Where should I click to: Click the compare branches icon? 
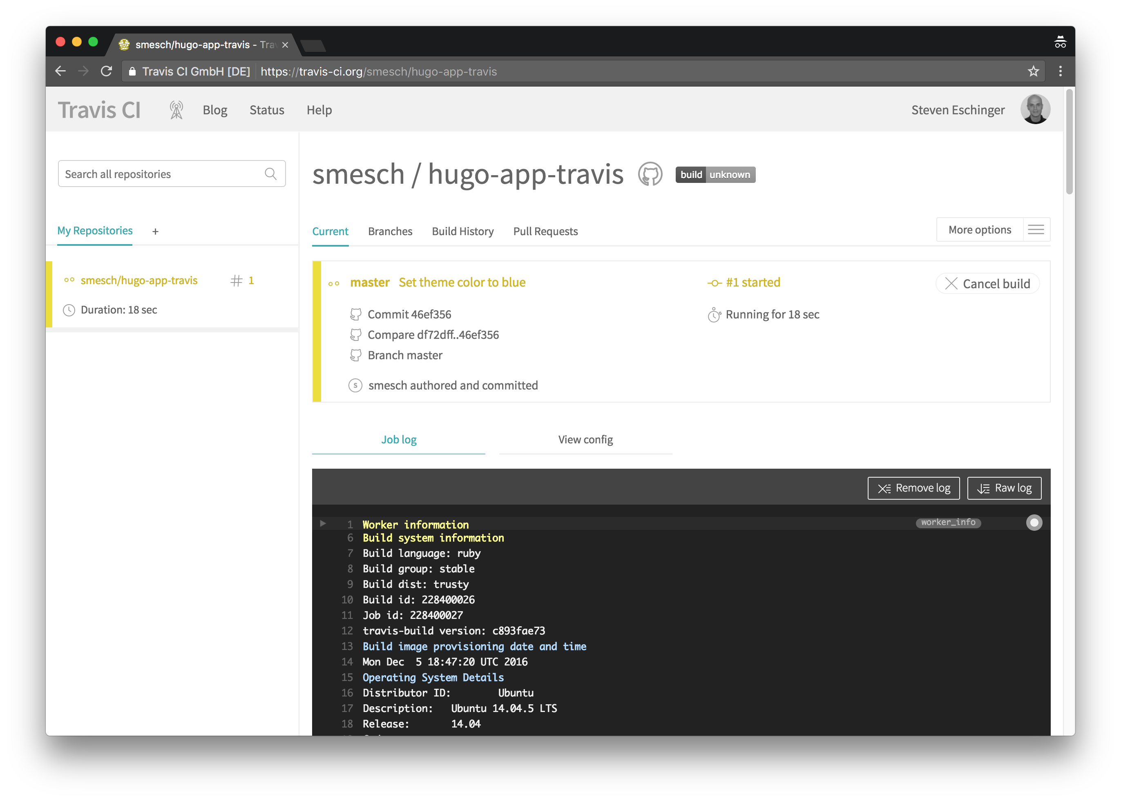[x=356, y=335]
